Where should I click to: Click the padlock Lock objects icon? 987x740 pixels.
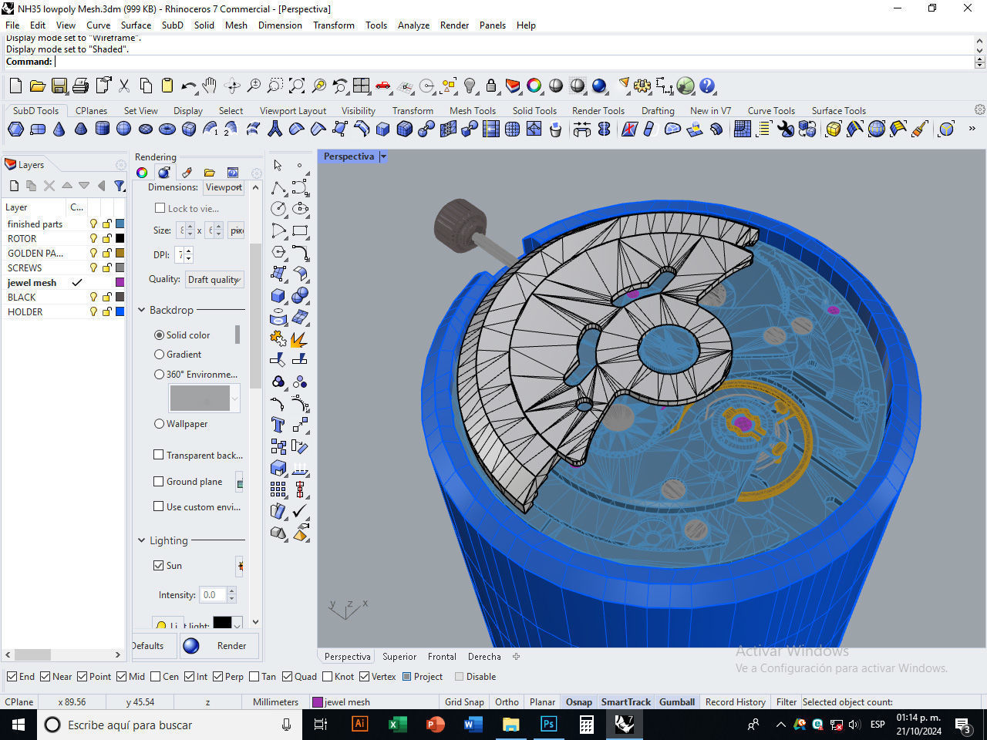[x=491, y=86]
